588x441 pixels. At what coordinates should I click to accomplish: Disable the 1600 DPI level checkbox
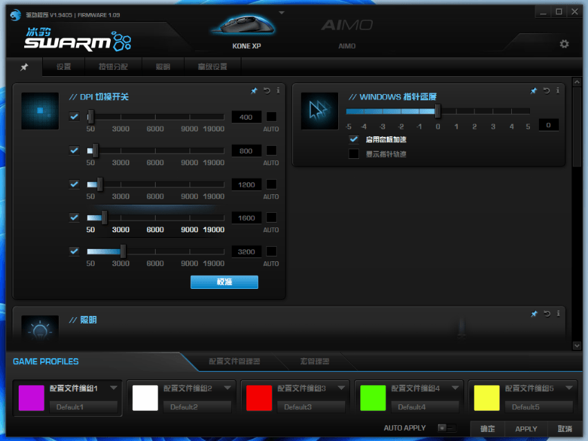74,217
